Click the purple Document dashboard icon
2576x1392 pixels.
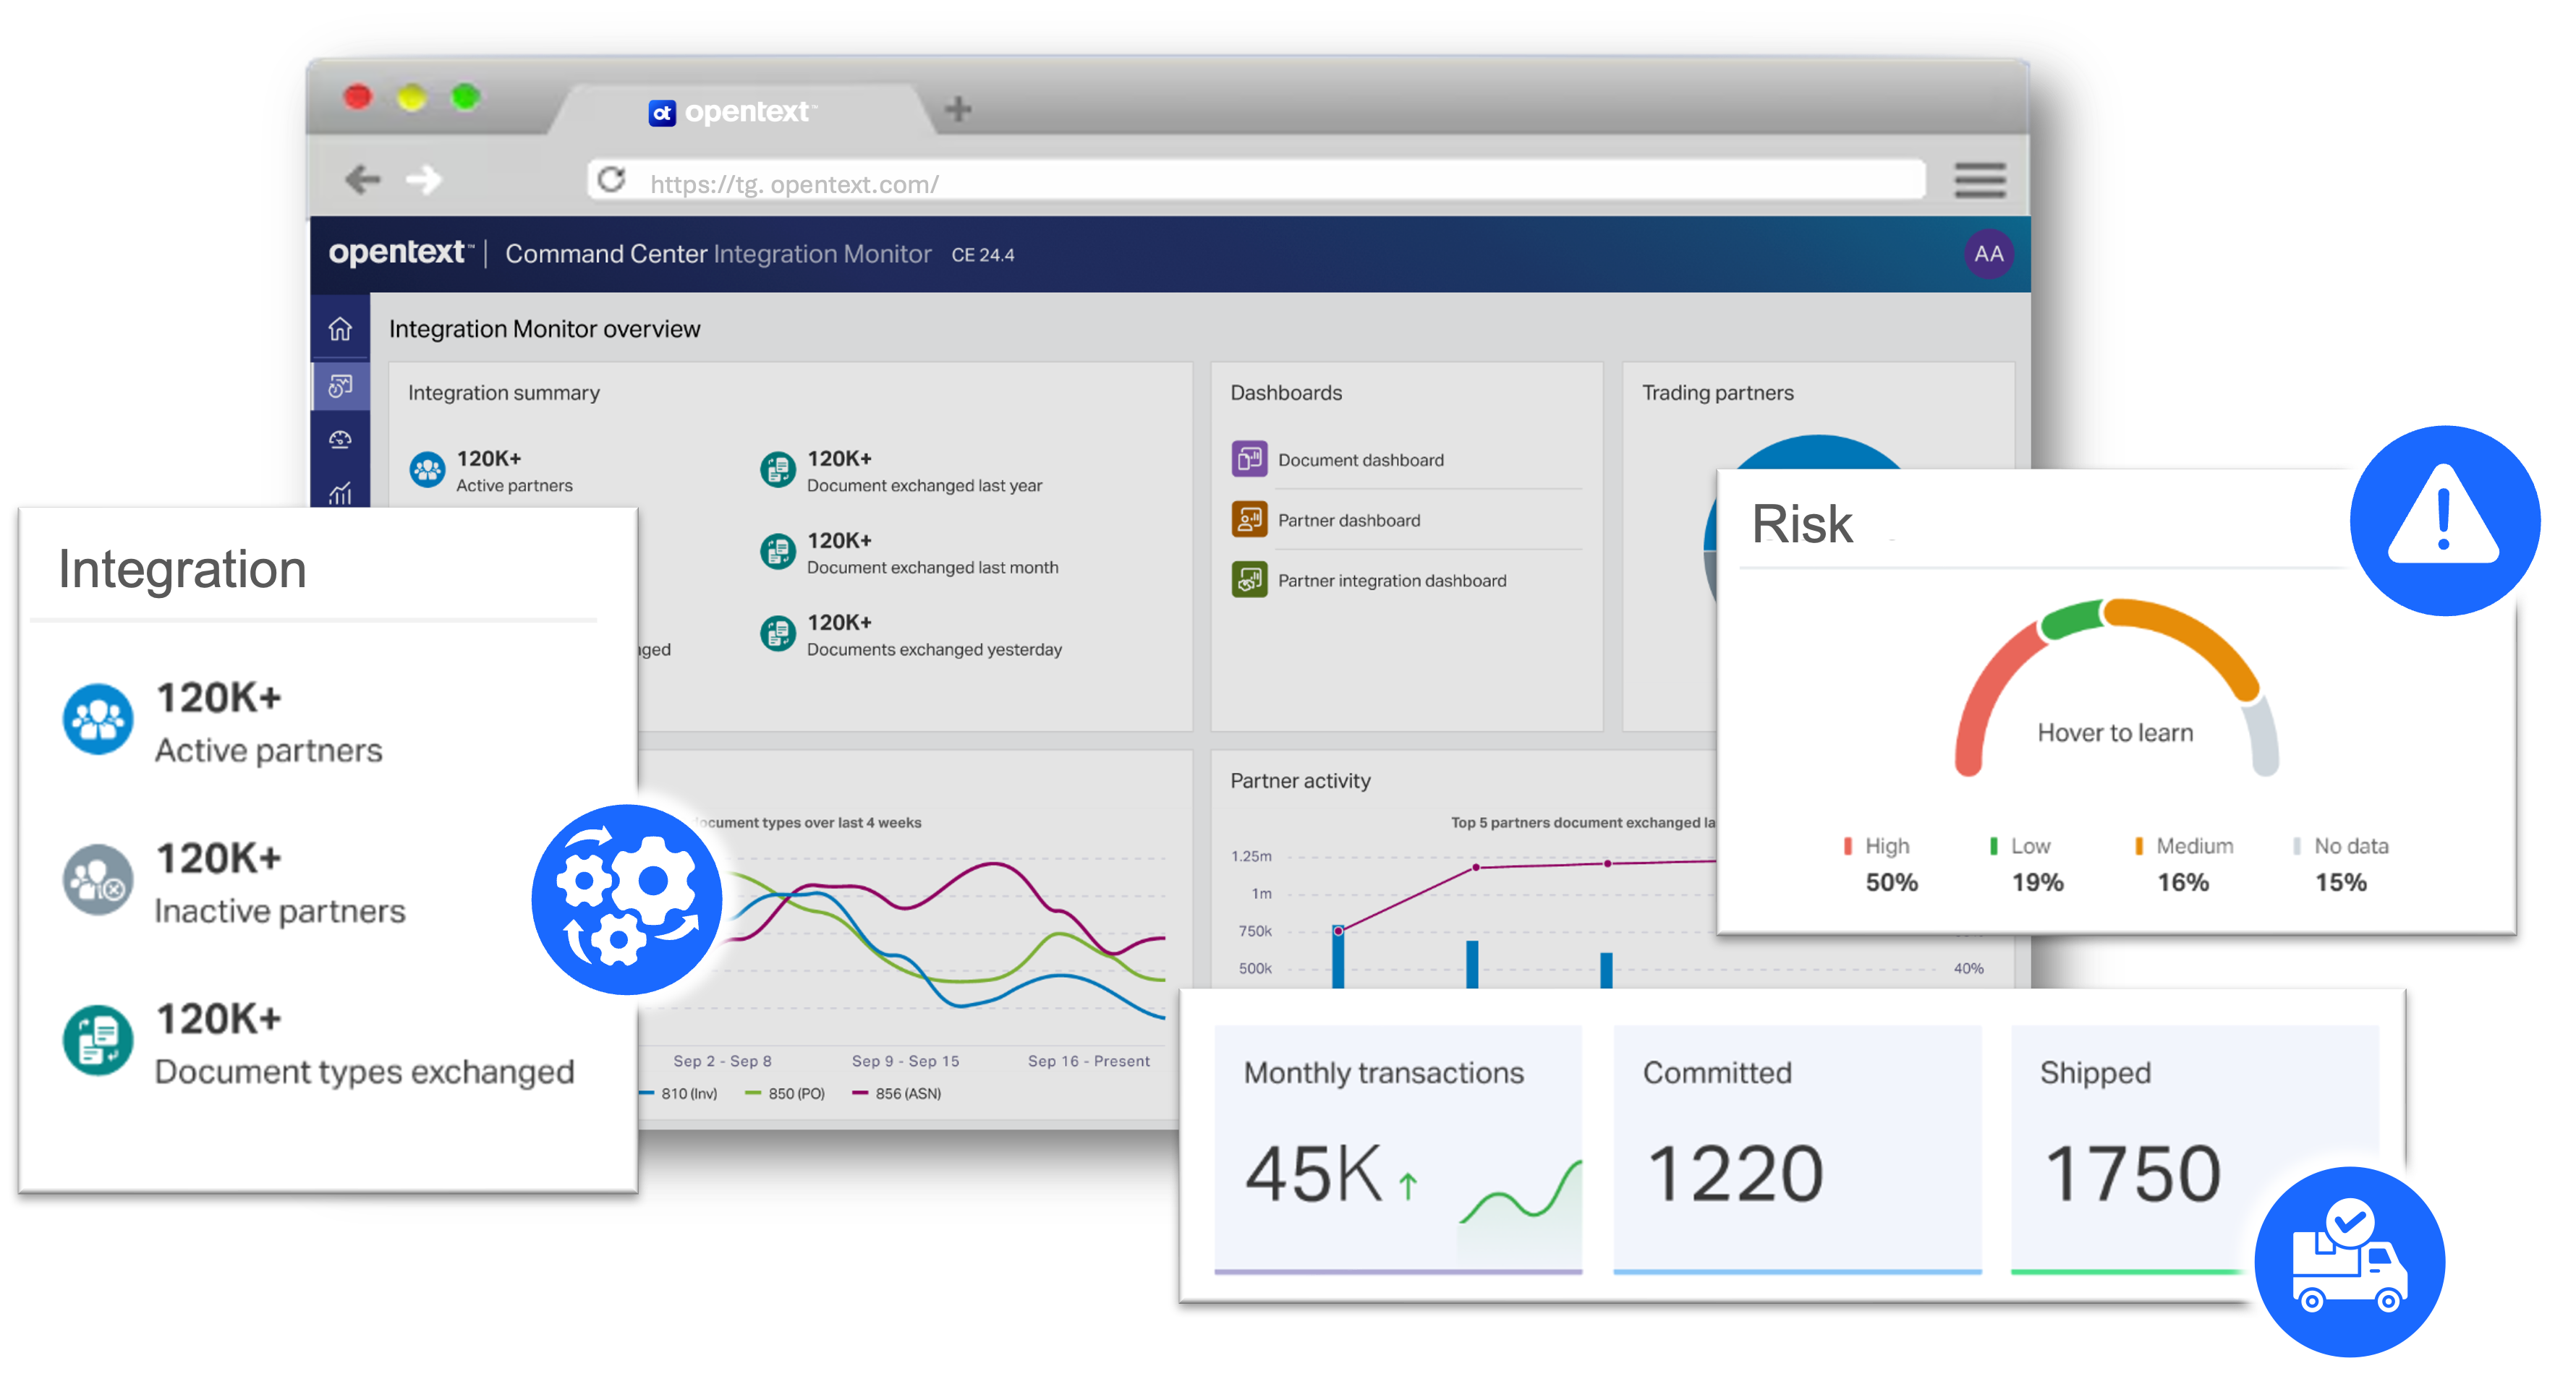tap(1249, 458)
